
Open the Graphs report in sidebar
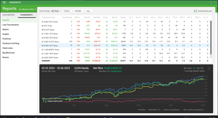[6, 34]
